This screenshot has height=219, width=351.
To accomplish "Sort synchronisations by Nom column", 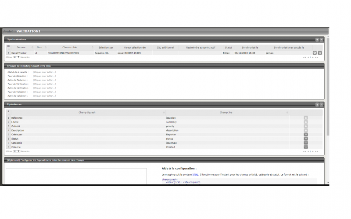I will [41, 47].
